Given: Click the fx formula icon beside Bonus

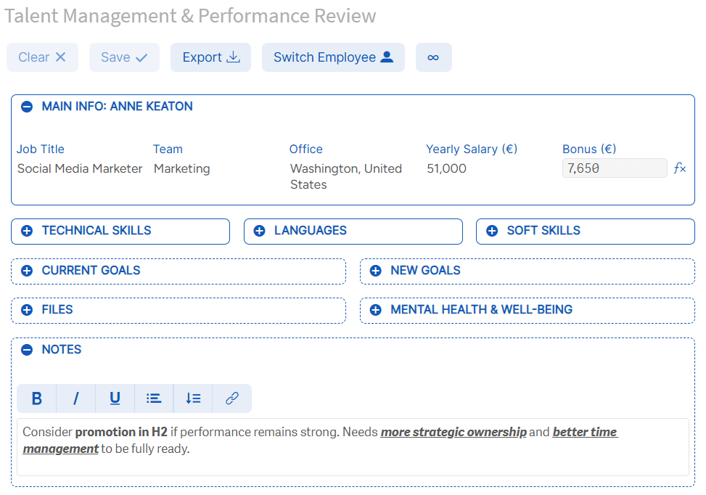Looking at the screenshot, I should click(x=680, y=168).
